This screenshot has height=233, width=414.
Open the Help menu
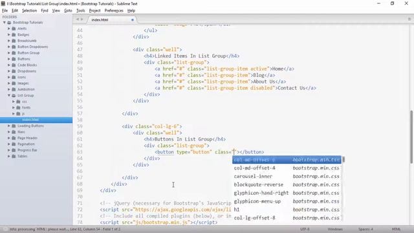click(x=131, y=10)
